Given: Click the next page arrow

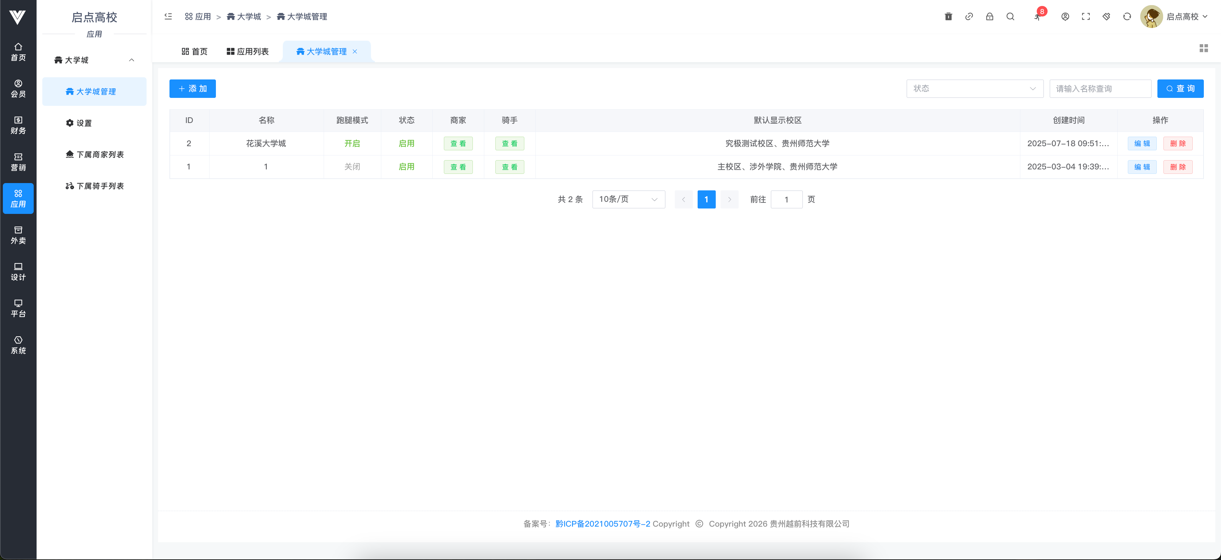Looking at the screenshot, I should (x=729, y=200).
